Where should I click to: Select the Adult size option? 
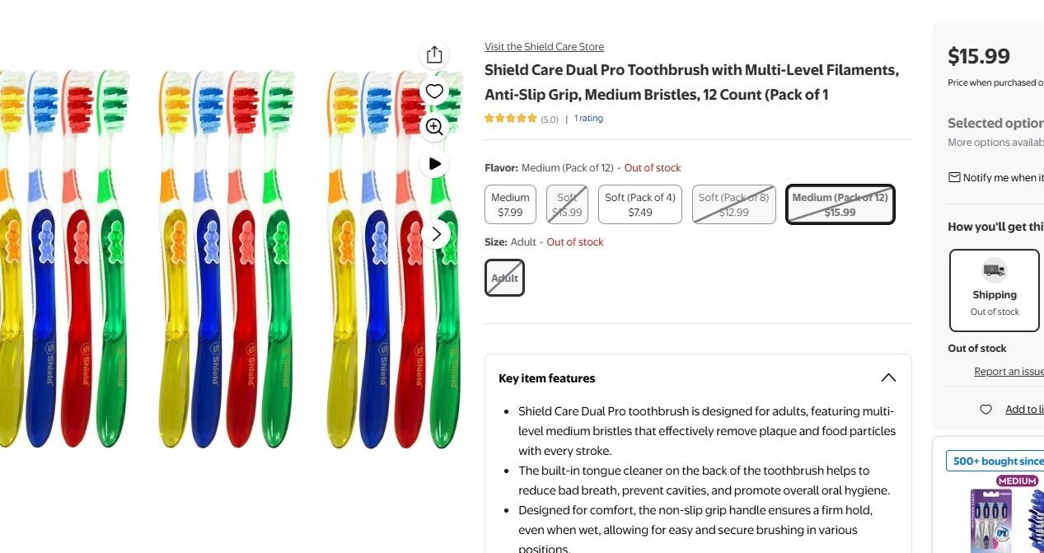tap(504, 278)
